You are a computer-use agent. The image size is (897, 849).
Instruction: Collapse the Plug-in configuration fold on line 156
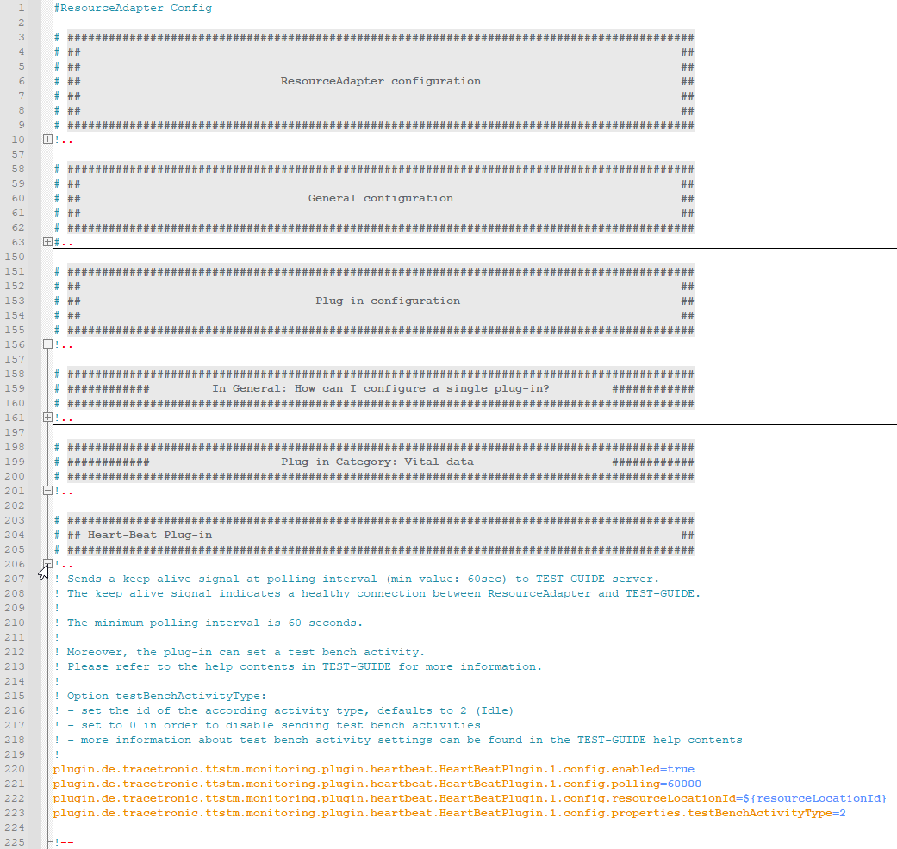point(47,344)
